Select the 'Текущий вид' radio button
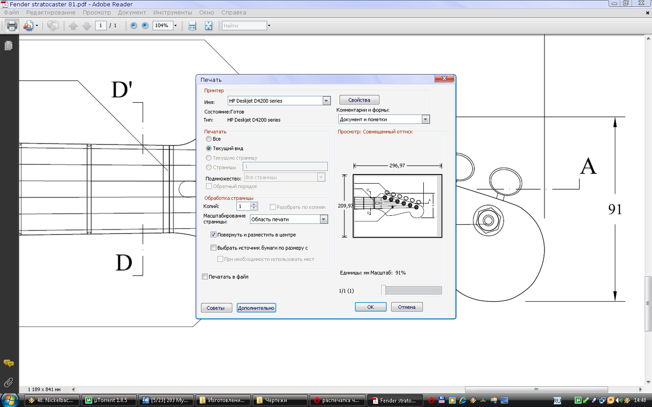The width and height of the screenshot is (652, 407). click(209, 149)
